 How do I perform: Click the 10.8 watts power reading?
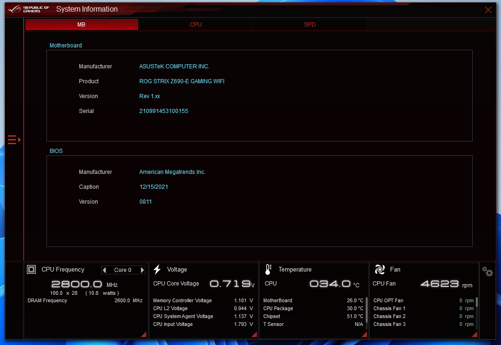(102, 293)
